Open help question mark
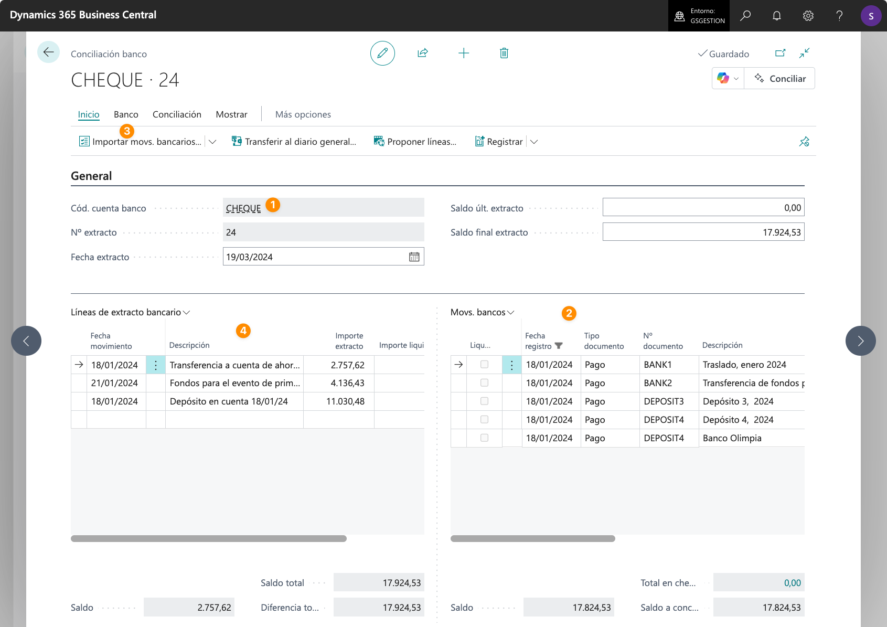The width and height of the screenshot is (887, 627). [x=839, y=16]
